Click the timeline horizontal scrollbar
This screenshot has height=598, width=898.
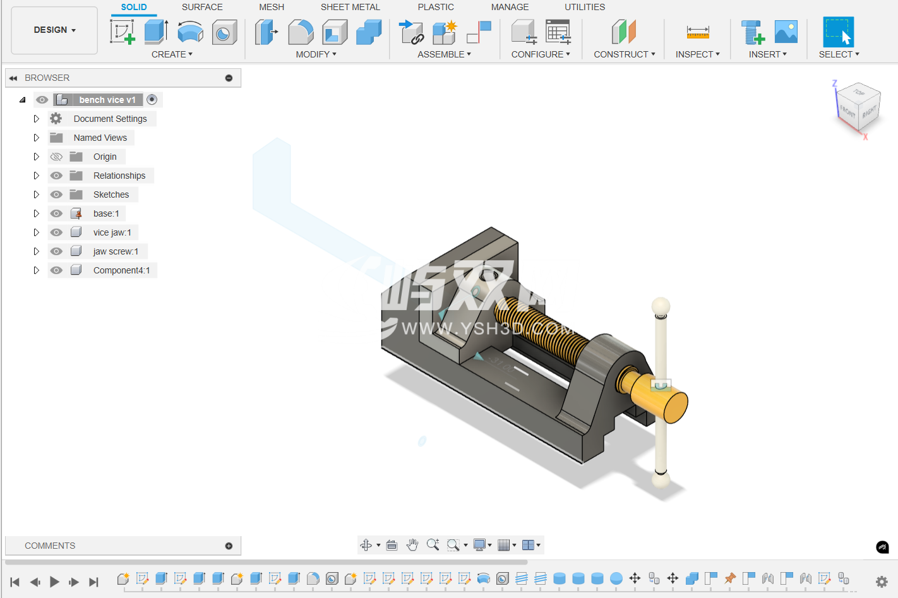pyautogui.click(x=266, y=561)
